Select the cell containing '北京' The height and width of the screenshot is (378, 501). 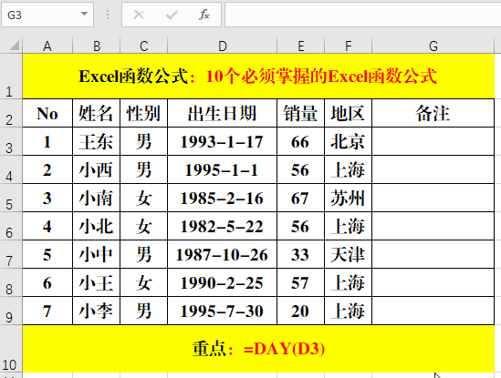pos(348,141)
